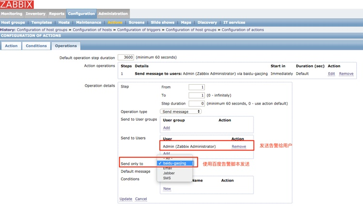Open the Configuration menu
This screenshot has height=215, width=363.
(81, 14)
